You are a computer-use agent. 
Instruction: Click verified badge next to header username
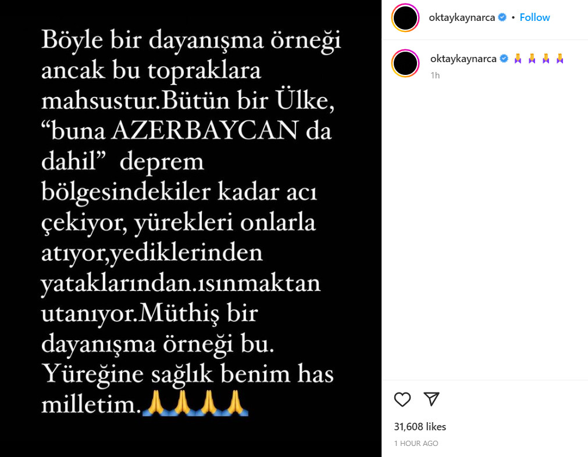point(502,17)
